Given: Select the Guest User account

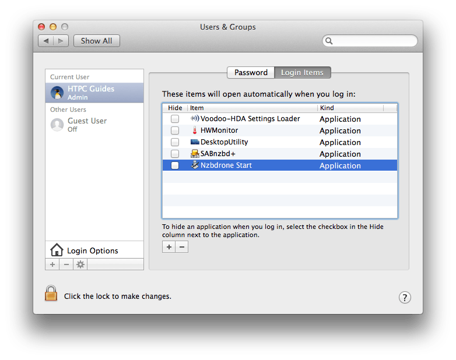Looking at the screenshot, I should click(x=86, y=124).
